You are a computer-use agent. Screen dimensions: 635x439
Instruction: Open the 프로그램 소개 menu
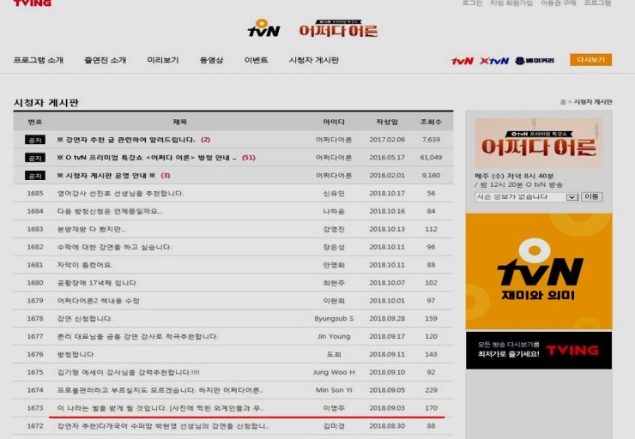pyautogui.click(x=39, y=60)
